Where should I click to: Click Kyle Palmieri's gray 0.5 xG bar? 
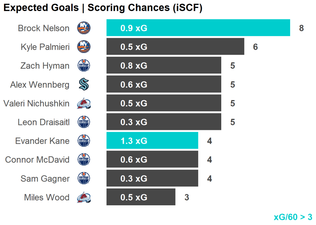(175, 47)
